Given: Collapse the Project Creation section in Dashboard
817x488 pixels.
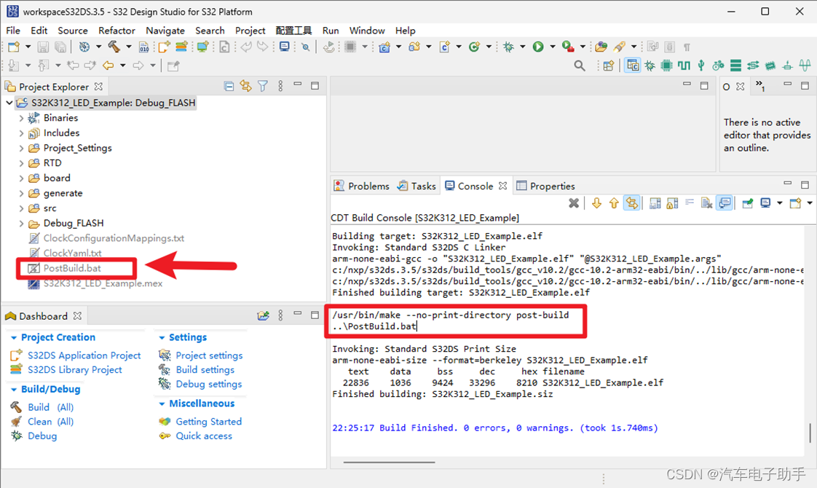Looking at the screenshot, I should click(x=14, y=338).
